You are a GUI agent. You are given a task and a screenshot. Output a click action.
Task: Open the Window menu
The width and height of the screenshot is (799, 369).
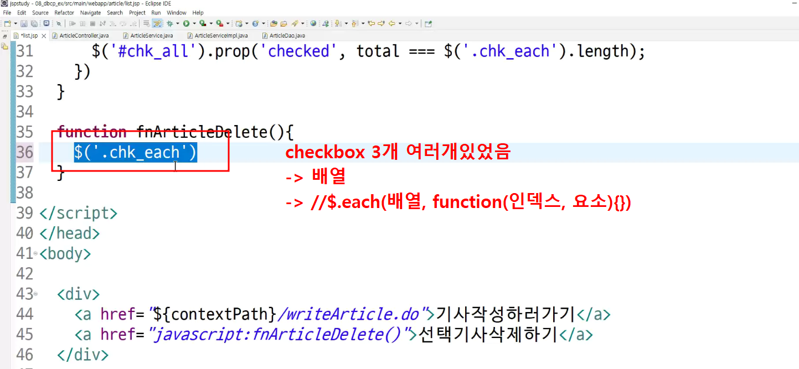point(177,12)
